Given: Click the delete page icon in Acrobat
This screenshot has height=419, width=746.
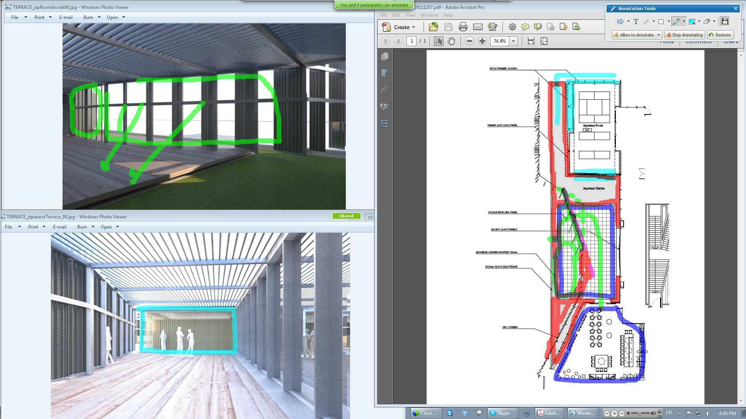Looking at the screenshot, I should click(551, 27).
